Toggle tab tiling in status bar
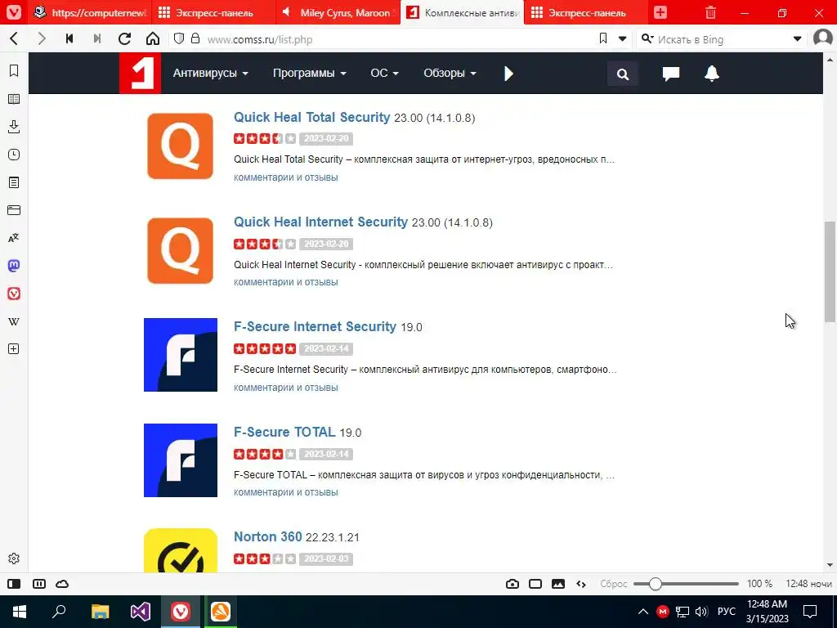This screenshot has height=628, width=837. coord(39,584)
